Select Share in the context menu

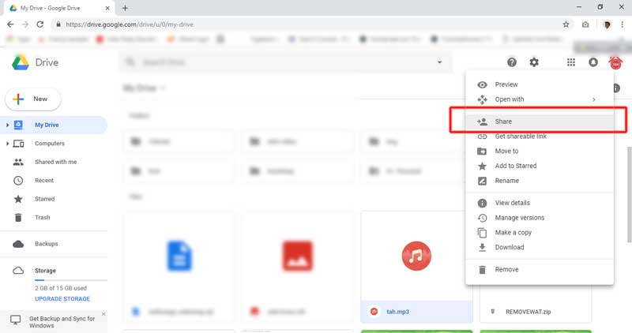(x=540, y=122)
